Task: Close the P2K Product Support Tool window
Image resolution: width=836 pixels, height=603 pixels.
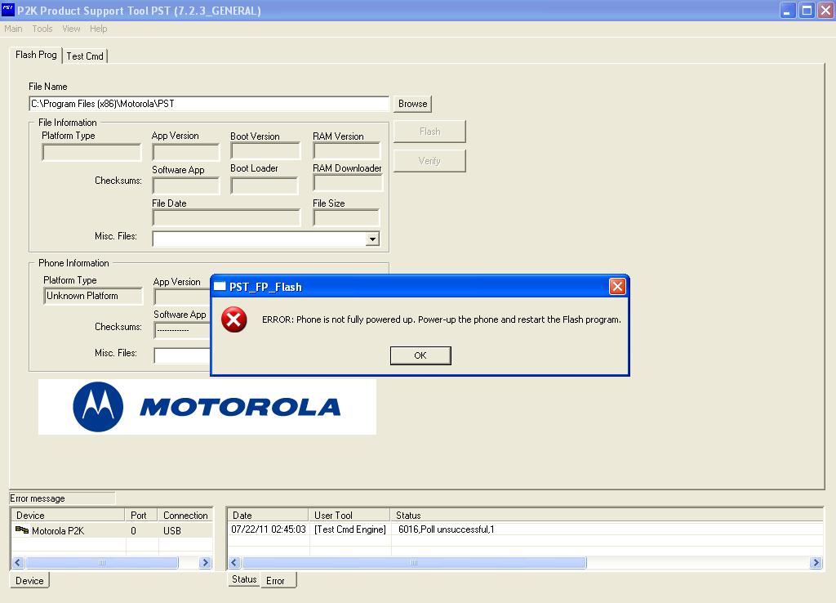Action: (826, 10)
